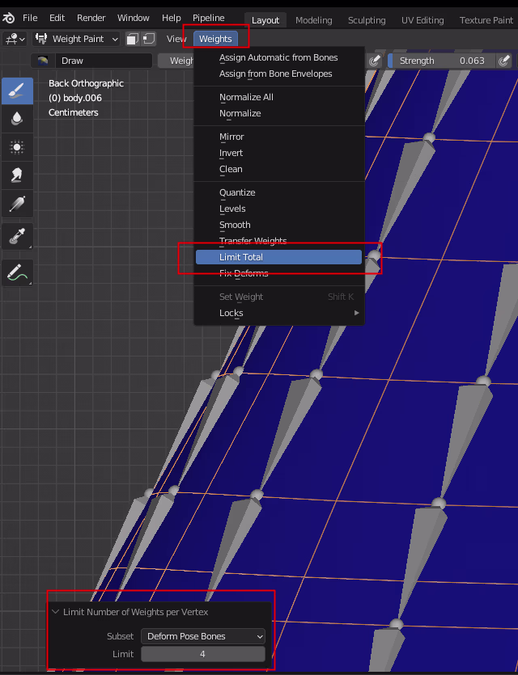Click the brush preview icon beside Draw
This screenshot has height=675, width=518.
[x=43, y=61]
